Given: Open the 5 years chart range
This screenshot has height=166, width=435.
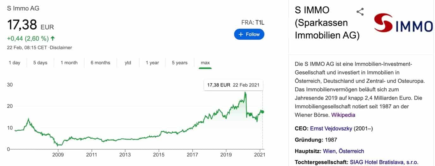Looking at the screenshot, I should pos(180,63).
